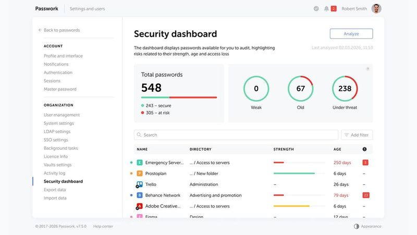
Task: Click the '250 days' age value
Action: pyautogui.click(x=342, y=162)
